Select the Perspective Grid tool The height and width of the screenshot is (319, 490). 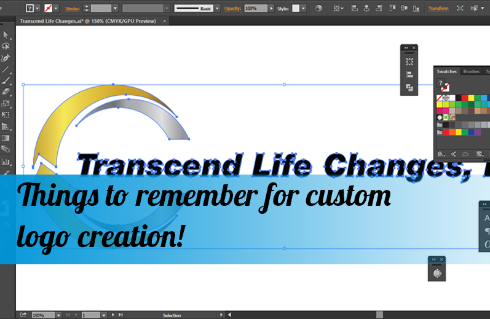coord(6,126)
